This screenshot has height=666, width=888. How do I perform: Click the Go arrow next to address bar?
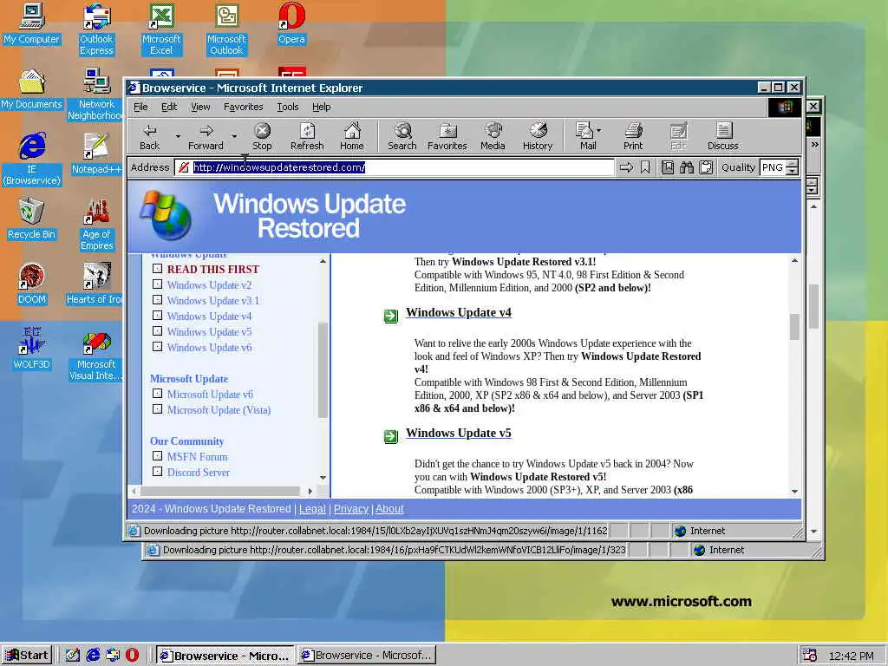(626, 167)
